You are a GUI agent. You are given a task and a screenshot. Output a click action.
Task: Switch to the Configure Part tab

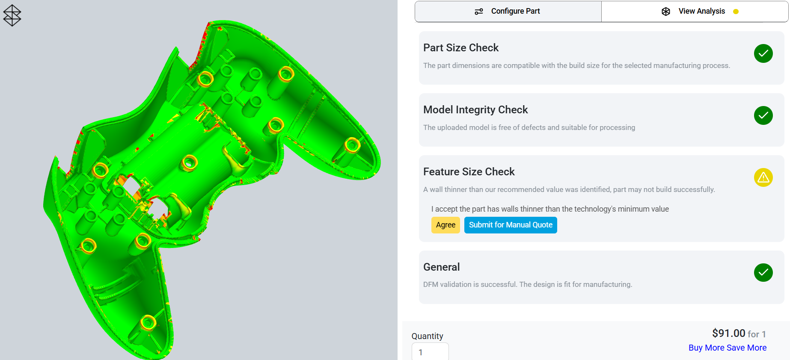point(508,12)
